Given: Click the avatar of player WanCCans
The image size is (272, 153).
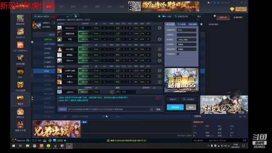Looking at the screenshot, I should pyautogui.click(x=60, y=28).
